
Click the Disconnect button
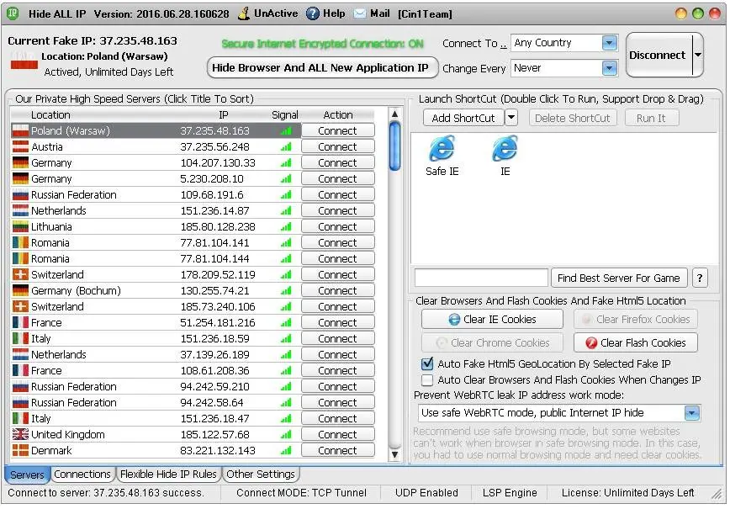[x=658, y=55]
